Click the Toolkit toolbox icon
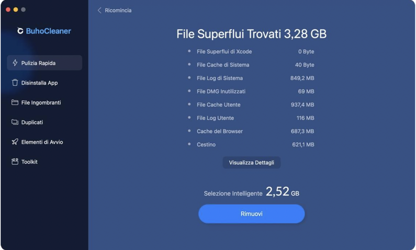The height and width of the screenshot is (250, 416). pyautogui.click(x=15, y=162)
